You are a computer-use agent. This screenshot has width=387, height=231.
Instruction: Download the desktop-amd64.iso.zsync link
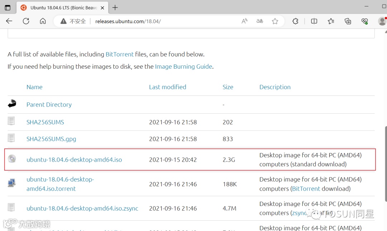(x=82, y=208)
